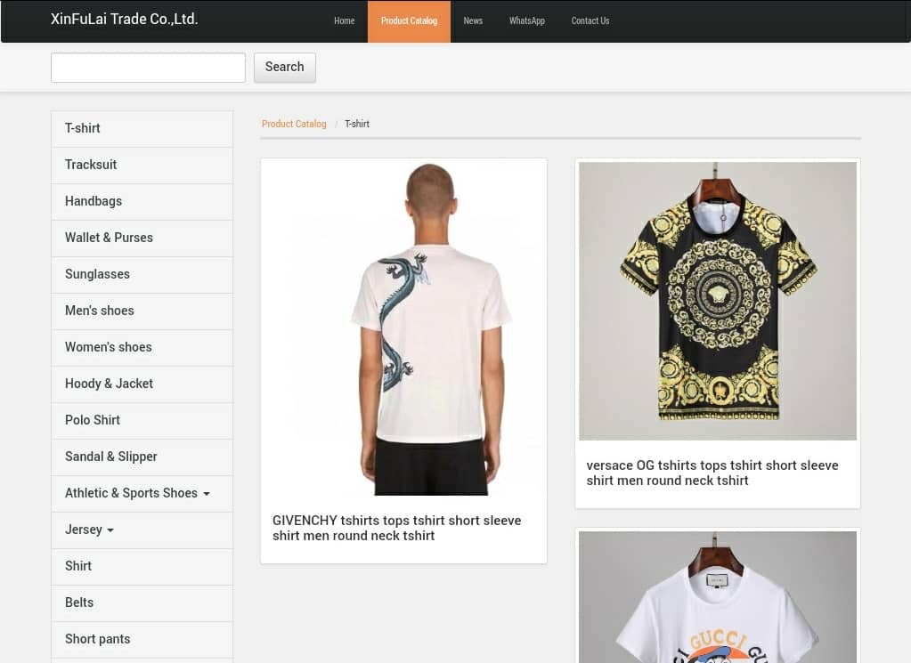Image resolution: width=911 pixels, height=663 pixels.
Task: Click the T-shirt breadcrumb text
Action: coord(357,125)
